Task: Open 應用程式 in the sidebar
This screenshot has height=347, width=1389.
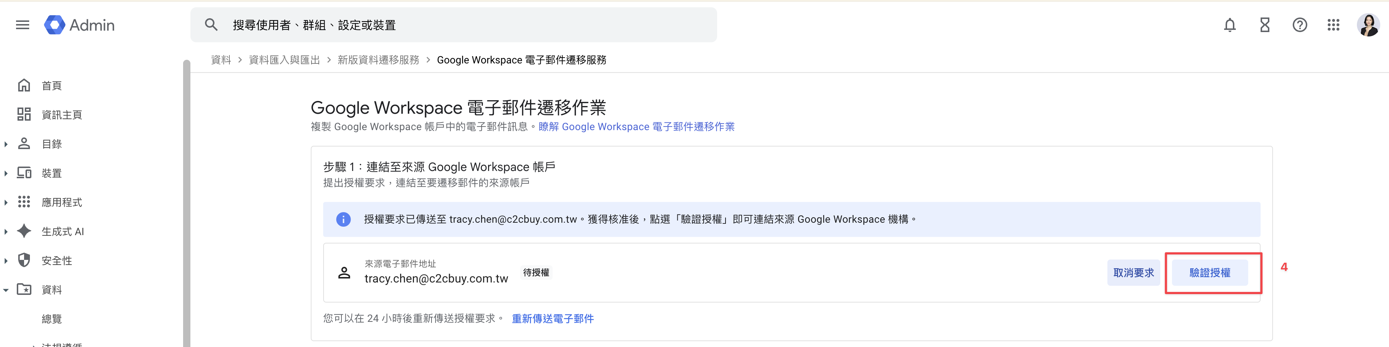Action: point(62,202)
